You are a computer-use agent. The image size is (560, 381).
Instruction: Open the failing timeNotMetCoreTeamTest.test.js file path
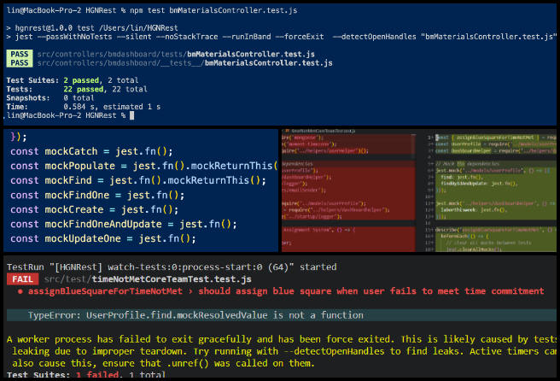[x=148, y=279]
